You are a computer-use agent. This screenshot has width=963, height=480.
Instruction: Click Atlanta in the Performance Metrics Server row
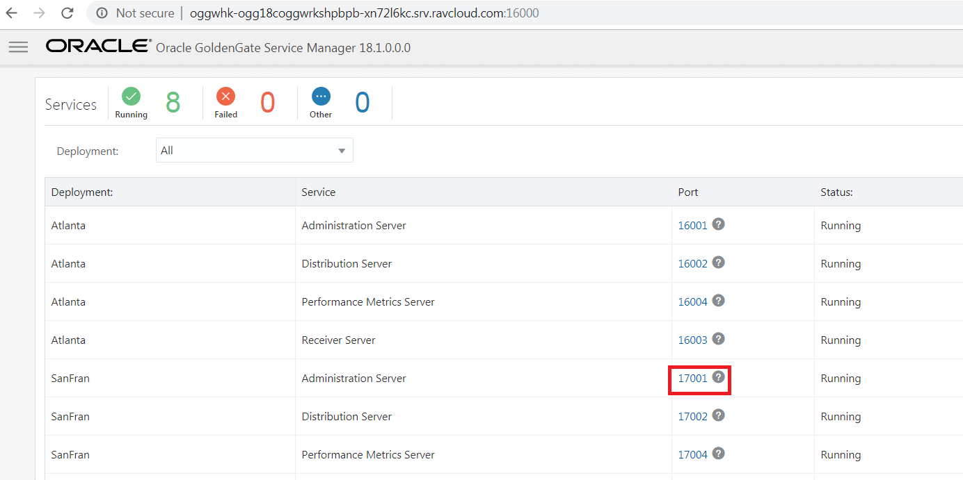pos(68,302)
